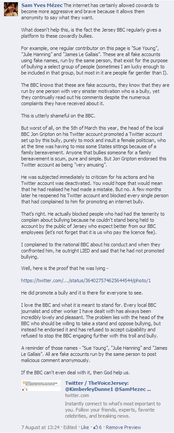Screen dimensions: 174x433
Task: Click the twitter.com domain text in preview
Action: (x=77, y=396)
